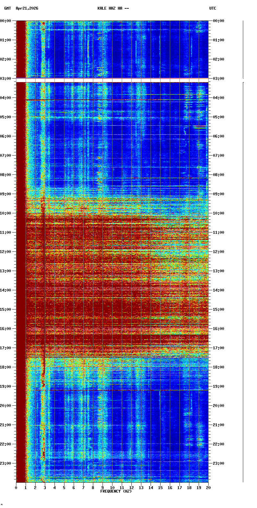Click the 10:00 time marker on left axis
The image size is (257, 508).
point(5,213)
